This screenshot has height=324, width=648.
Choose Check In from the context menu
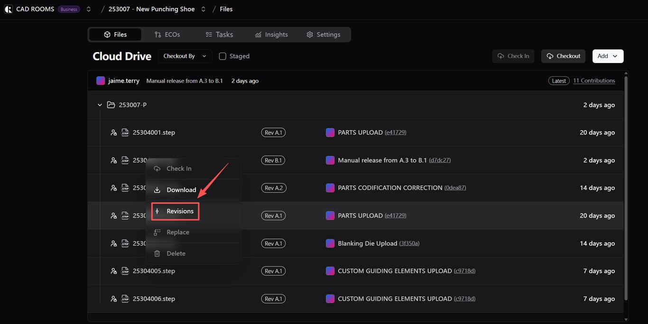click(193, 169)
